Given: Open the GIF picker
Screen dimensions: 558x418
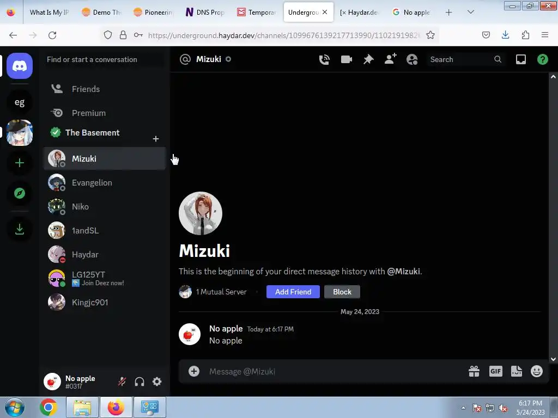Looking at the screenshot, I should (496, 371).
